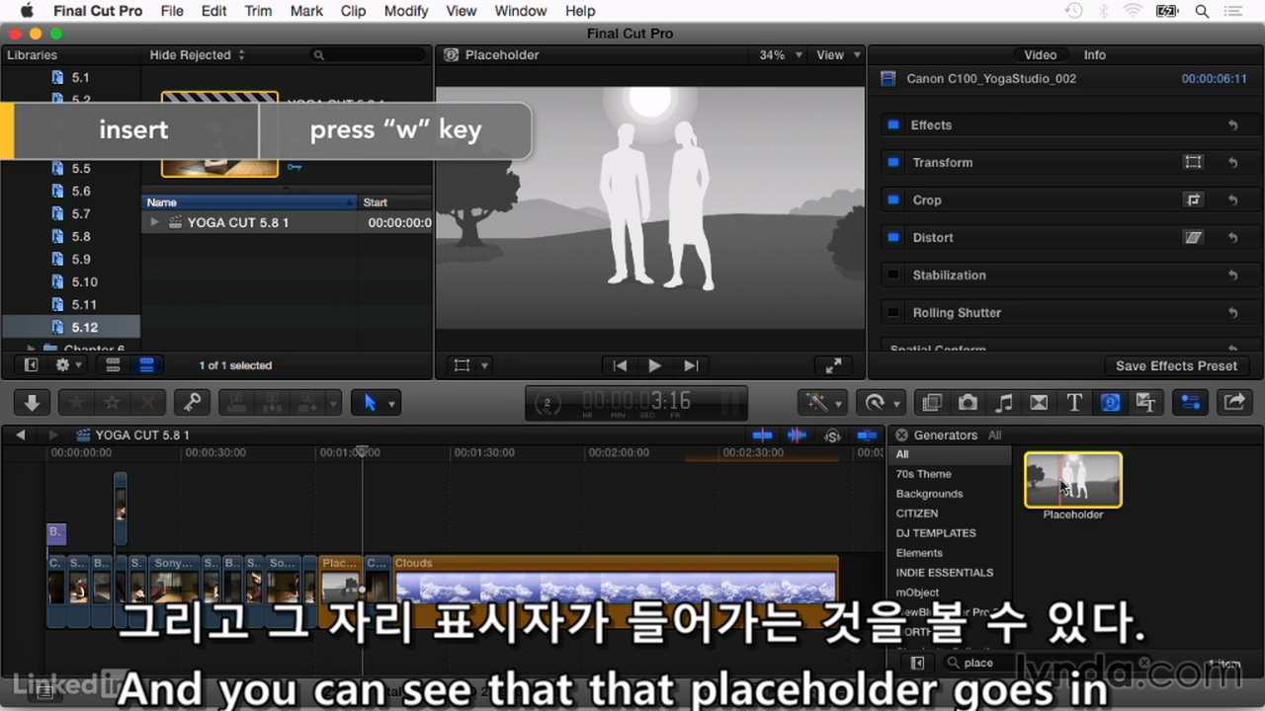Reset the Effects section
This screenshot has width=1265, height=711.
[1233, 125]
